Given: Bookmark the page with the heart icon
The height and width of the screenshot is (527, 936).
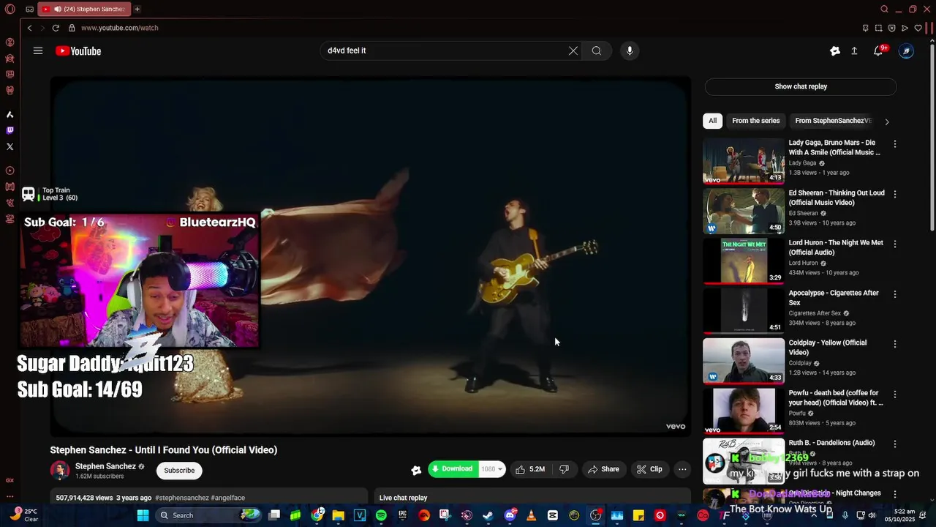Looking at the screenshot, I should 918,28.
